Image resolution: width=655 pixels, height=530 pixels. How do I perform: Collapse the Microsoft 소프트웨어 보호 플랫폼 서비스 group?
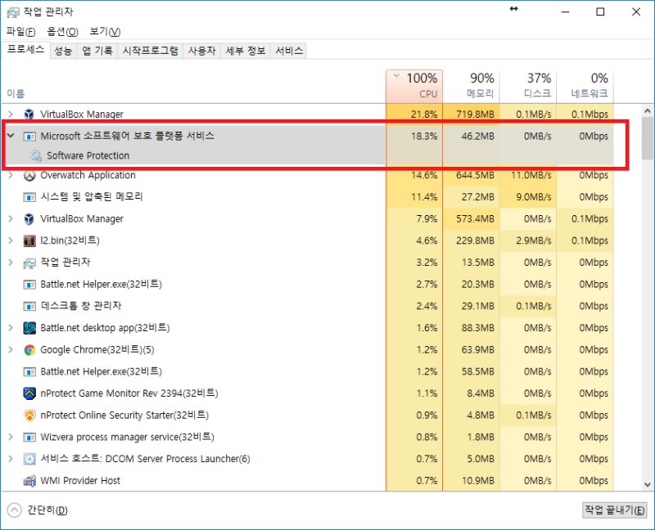pos(11,136)
